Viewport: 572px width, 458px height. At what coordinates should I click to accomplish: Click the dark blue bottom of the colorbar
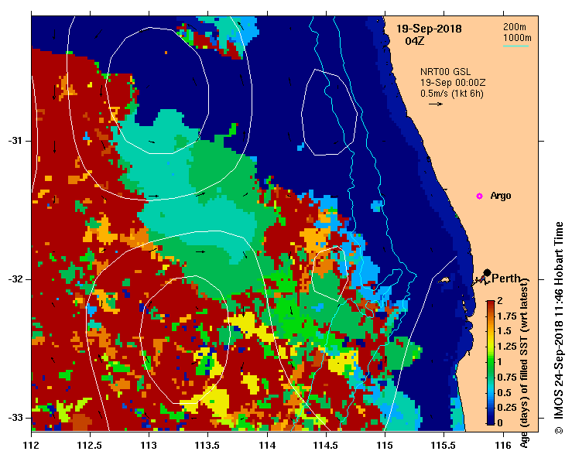tap(490, 419)
